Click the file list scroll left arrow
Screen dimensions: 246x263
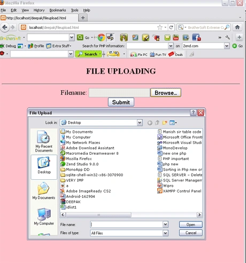[x=63, y=215]
